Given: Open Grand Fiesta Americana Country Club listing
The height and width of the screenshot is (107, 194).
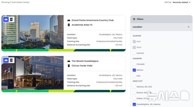Looking at the screenshot, I should coord(92,20).
